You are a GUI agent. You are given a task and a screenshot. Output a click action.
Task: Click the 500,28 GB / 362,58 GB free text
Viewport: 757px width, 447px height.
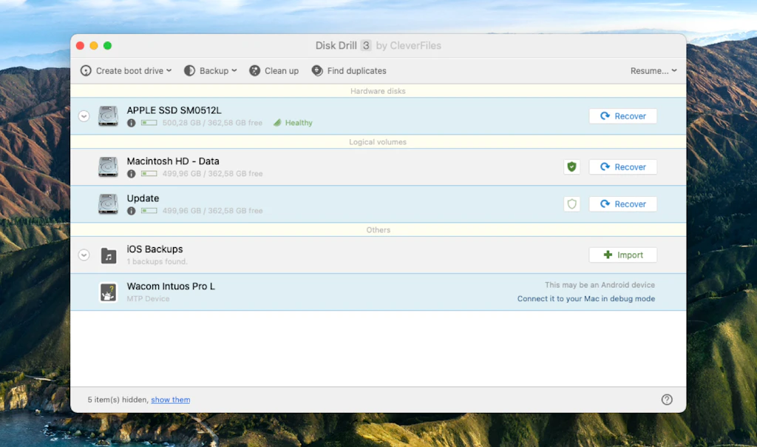point(212,123)
